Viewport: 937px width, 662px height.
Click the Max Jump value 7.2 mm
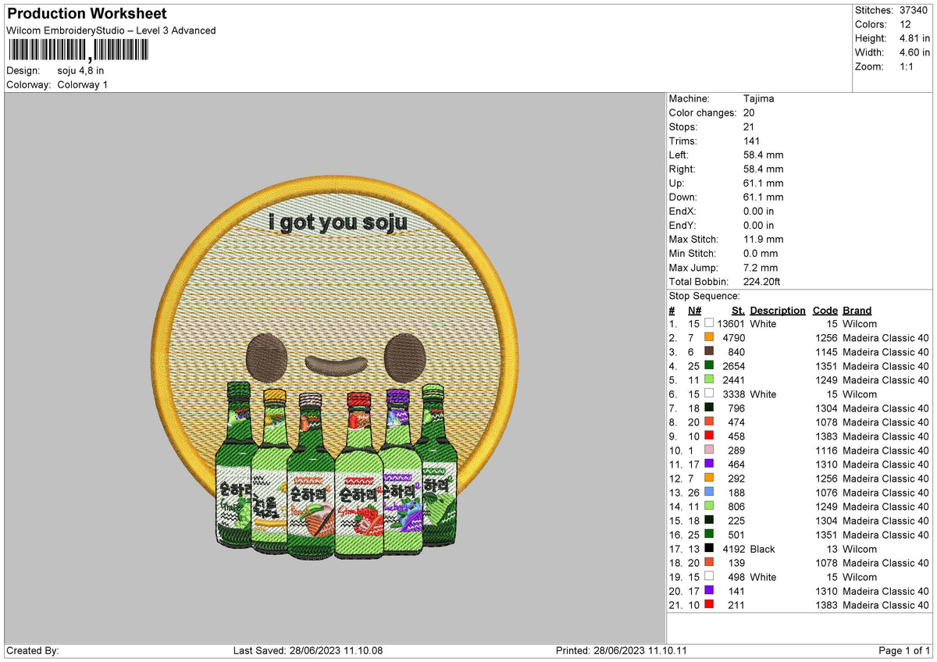pos(761,267)
